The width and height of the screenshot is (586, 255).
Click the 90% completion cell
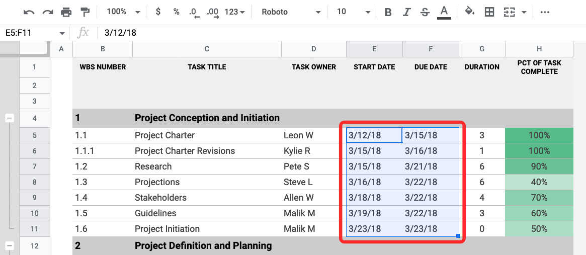tap(539, 166)
